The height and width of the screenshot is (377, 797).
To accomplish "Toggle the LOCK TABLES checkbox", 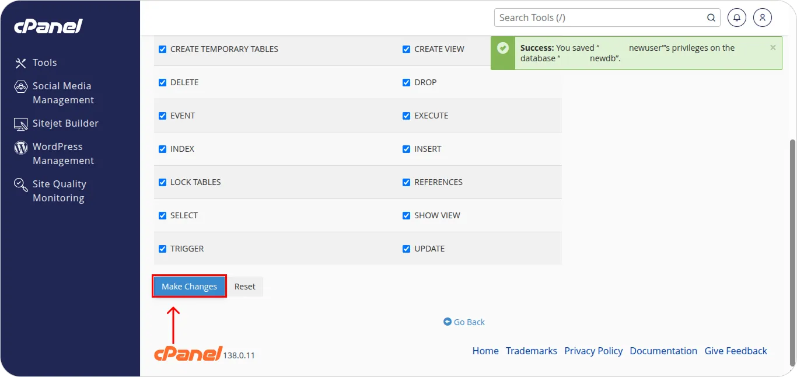I will (163, 182).
